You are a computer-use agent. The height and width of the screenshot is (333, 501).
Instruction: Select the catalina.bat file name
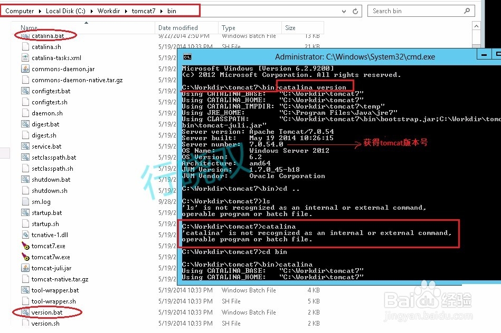[x=48, y=36]
